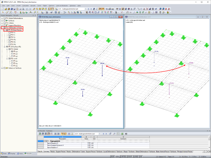Click the Redo arrow icon
This screenshot has width=211, height=158.
30,9
